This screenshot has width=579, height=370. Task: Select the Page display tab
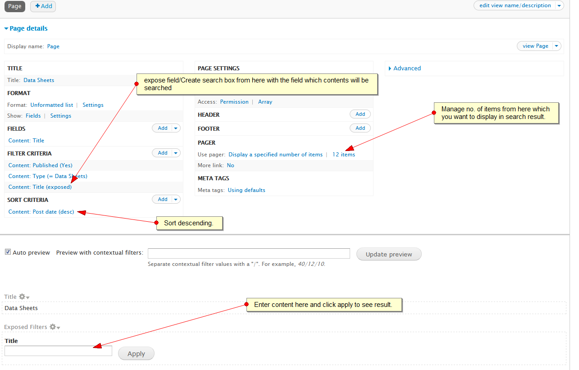coord(15,6)
